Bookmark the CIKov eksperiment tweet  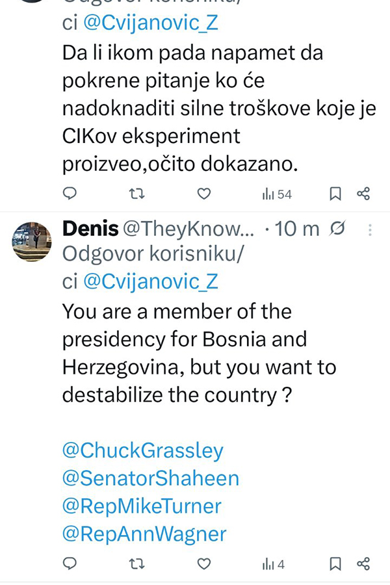tap(335, 194)
